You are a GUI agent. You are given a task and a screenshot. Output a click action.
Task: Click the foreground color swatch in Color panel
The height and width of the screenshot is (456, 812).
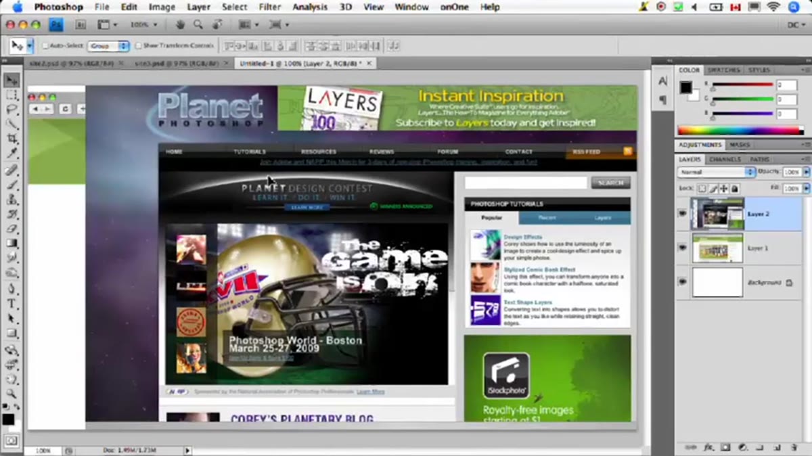click(x=685, y=87)
